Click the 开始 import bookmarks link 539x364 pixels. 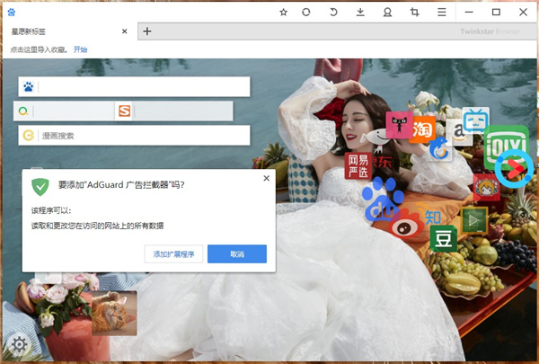(81, 49)
